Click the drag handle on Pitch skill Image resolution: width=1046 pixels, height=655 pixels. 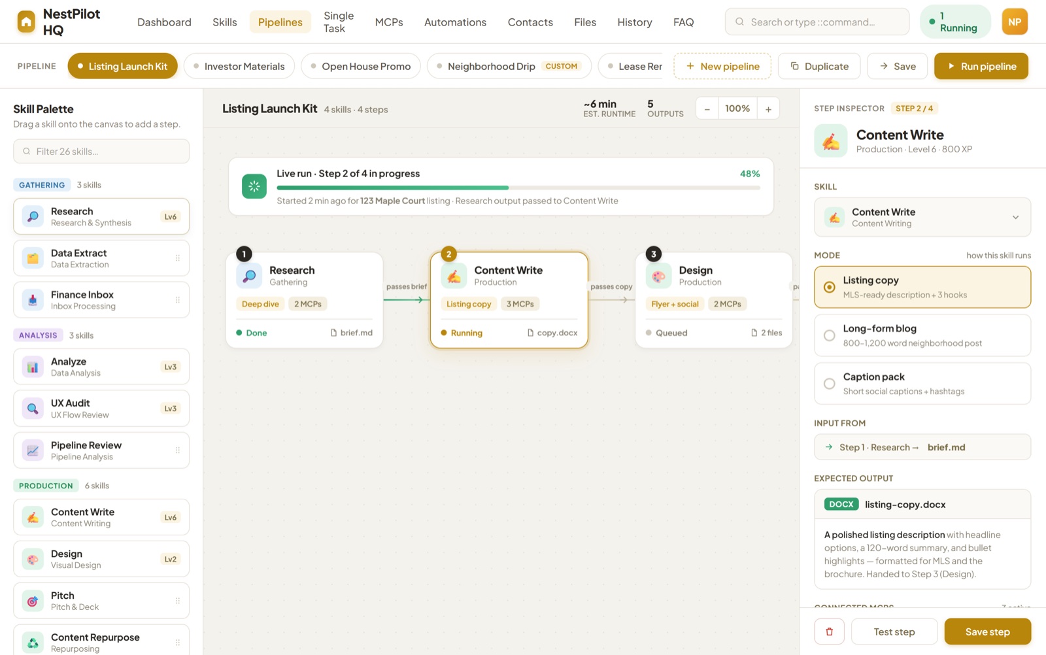pyautogui.click(x=178, y=601)
